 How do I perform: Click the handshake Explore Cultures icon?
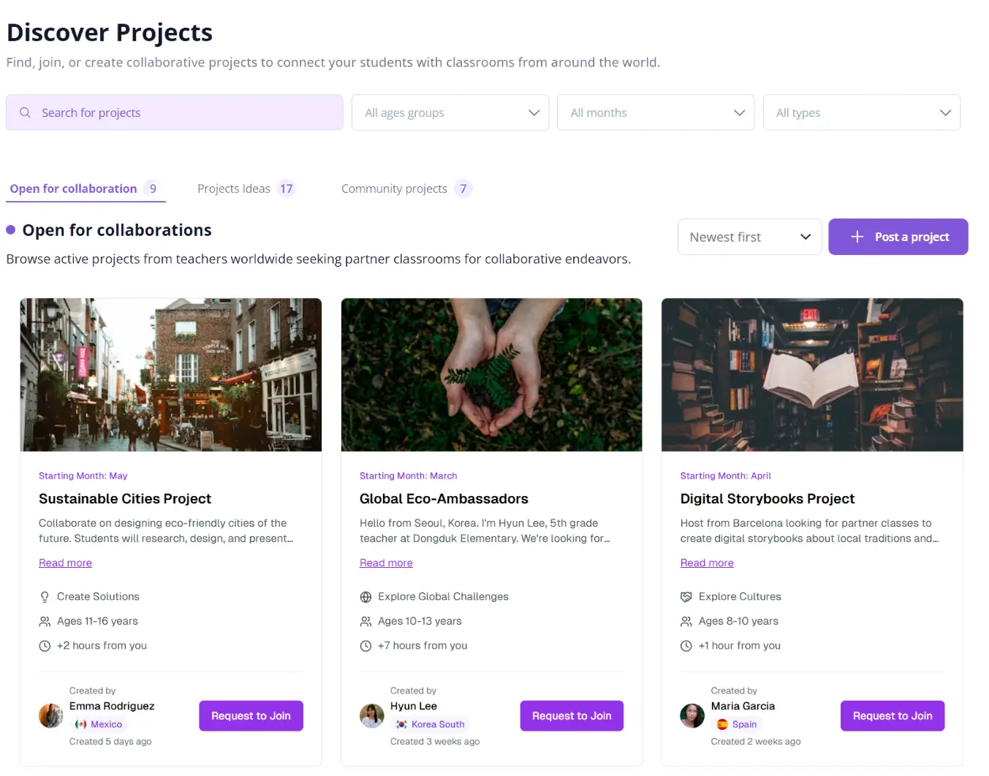tap(686, 597)
